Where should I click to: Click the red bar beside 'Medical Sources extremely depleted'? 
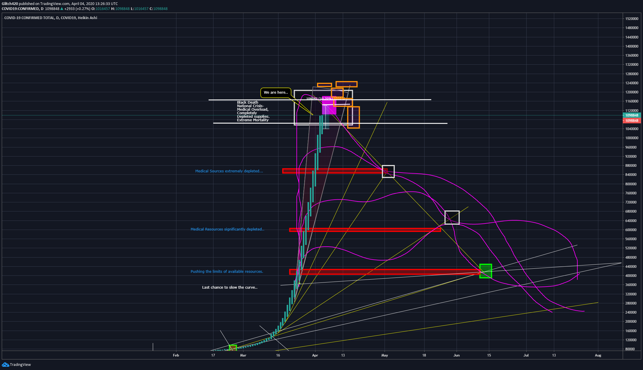click(335, 171)
